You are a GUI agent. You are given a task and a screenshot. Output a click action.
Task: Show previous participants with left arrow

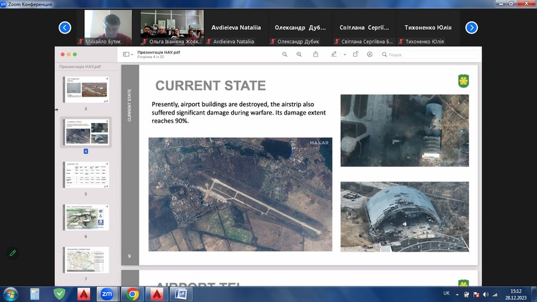65,27
